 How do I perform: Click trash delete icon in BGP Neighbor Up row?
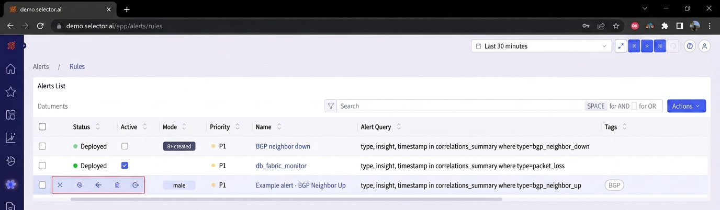tap(117, 185)
